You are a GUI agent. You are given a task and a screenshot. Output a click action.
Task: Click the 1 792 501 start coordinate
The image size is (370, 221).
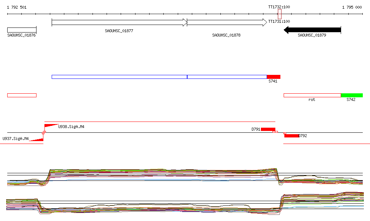coord(17,7)
